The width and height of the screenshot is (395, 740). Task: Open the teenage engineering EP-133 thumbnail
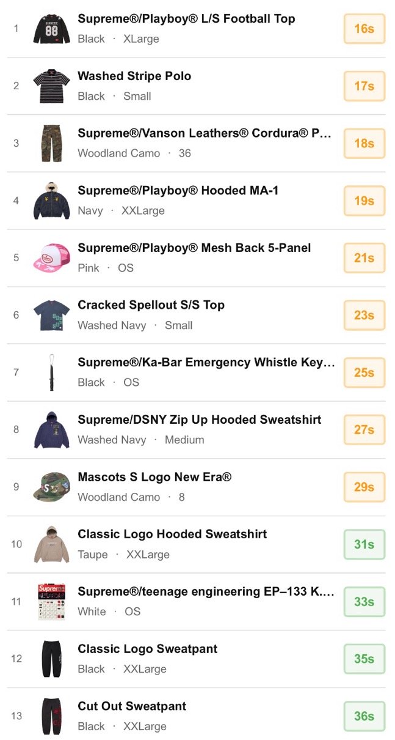(x=51, y=602)
